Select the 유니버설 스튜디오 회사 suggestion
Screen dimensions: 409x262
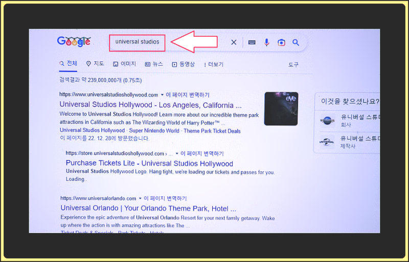349,120
